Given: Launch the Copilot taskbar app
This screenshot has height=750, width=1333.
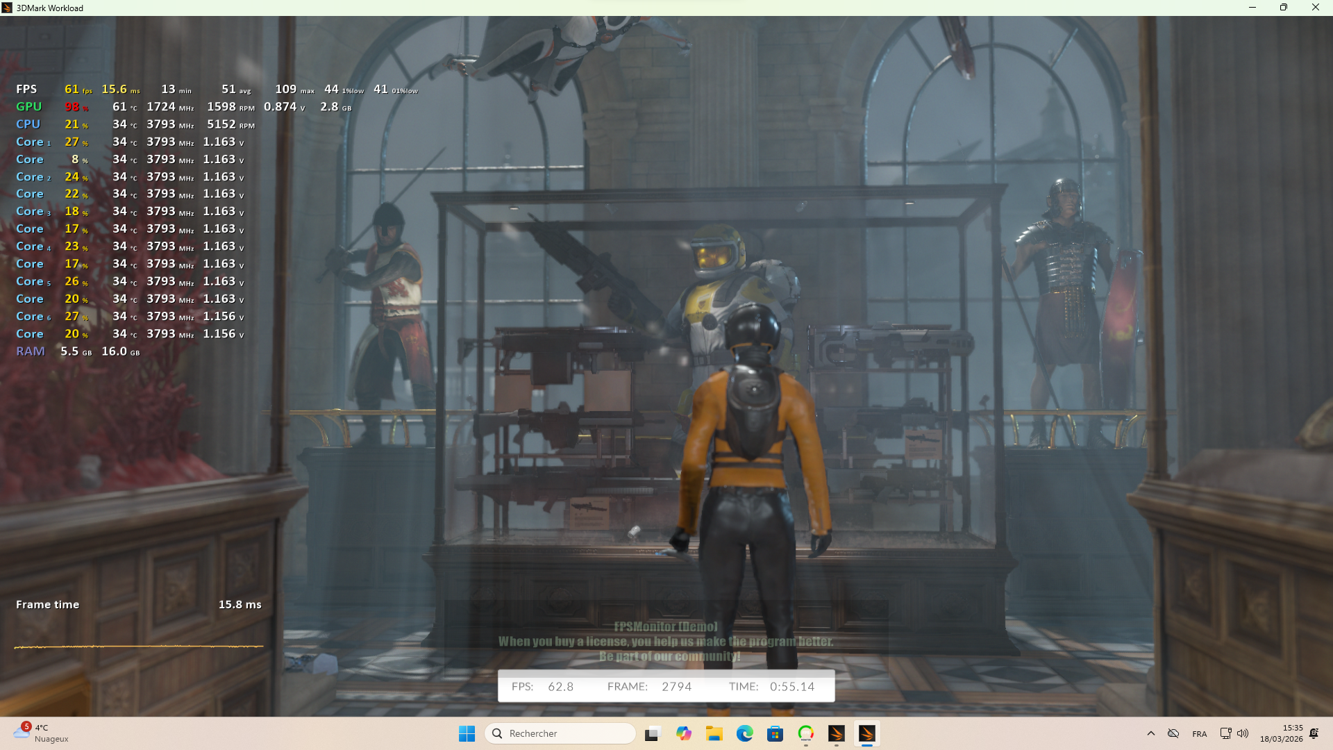Looking at the screenshot, I should pos(684,733).
